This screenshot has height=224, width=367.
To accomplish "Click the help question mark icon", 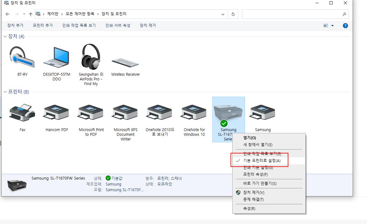I will coord(345,26).
